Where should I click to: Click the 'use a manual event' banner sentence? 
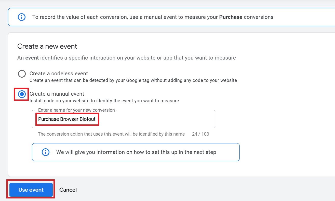[153, 17]
